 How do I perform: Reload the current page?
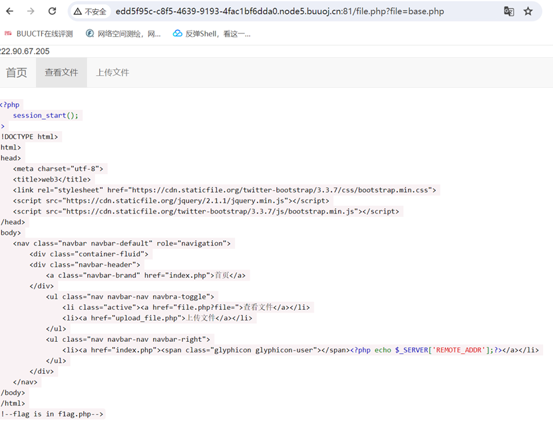tap(53, 11)
